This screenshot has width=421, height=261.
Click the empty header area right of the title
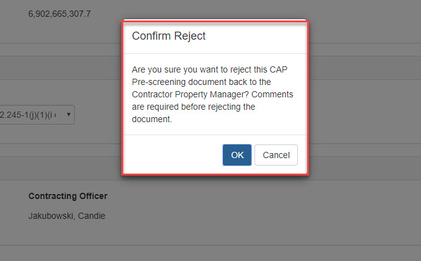(260, 36)
